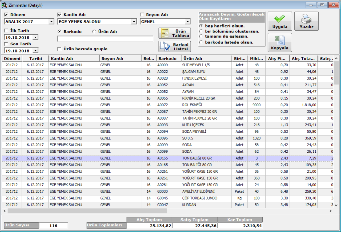Expand the GENEL reyon dropdown

tap(188, 22)
